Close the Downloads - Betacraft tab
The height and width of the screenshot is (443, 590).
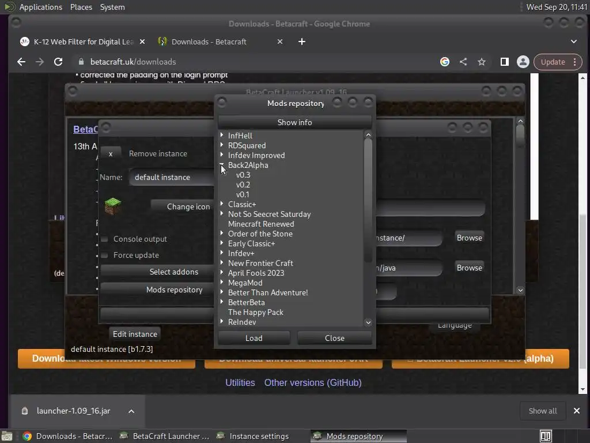(x=280, y=42)
